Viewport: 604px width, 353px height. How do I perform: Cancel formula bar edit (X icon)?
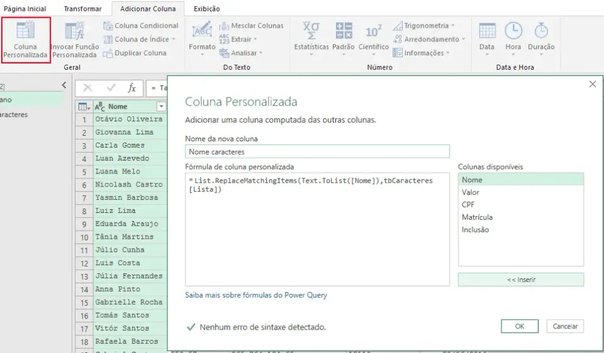pos(88,88)
